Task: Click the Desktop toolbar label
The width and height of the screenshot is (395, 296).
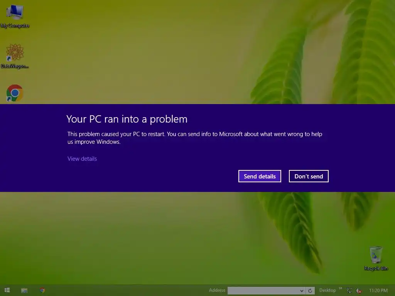Action: [327, 290]
